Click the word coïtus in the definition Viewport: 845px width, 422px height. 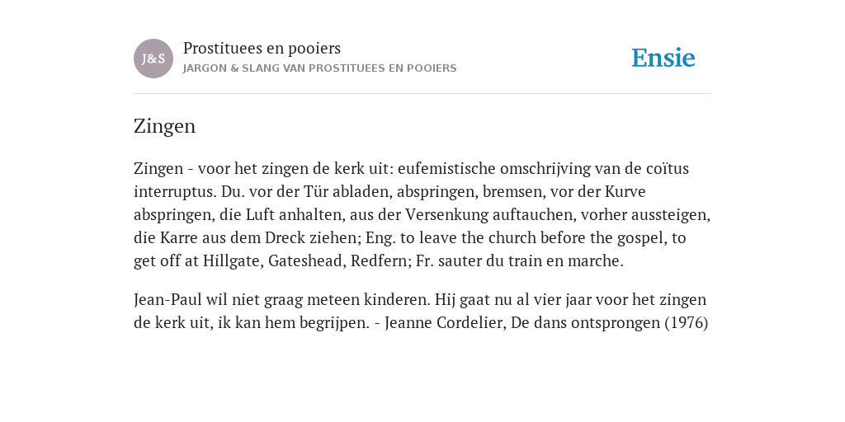tap(667, 168)
